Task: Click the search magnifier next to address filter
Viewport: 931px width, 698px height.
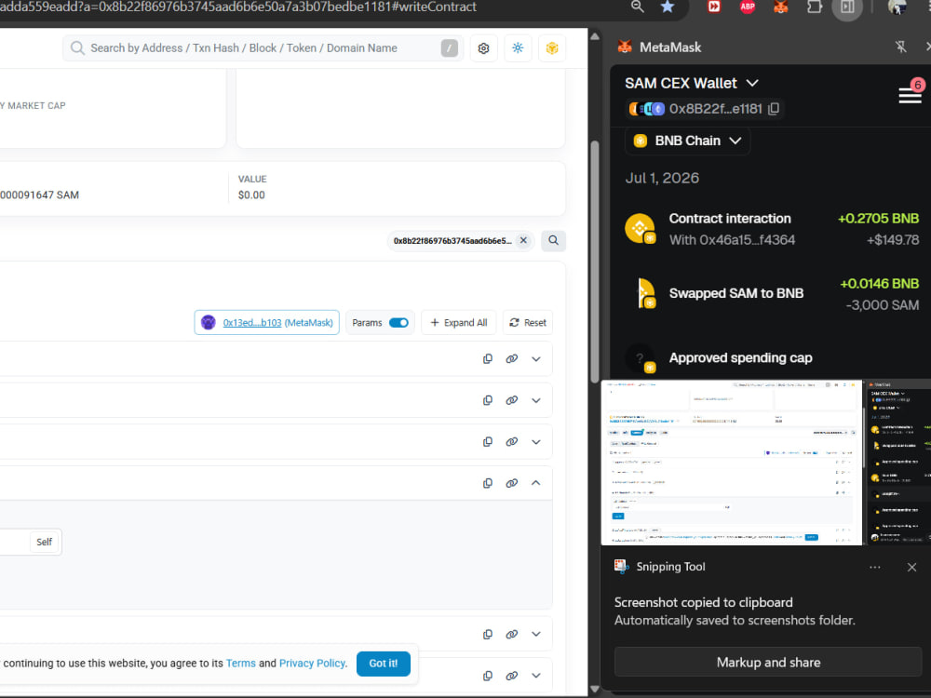Action: [553, 240]
